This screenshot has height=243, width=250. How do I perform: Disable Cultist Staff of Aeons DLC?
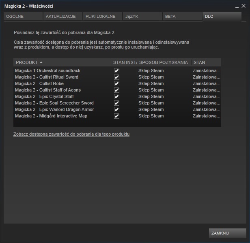tap(116, 90)
